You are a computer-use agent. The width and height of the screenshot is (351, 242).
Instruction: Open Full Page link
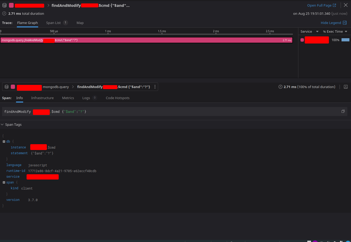(x=322, y=5)
